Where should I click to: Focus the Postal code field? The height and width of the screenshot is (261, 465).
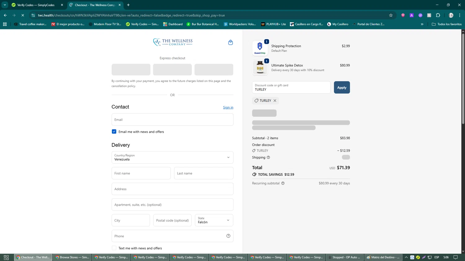point(172,220)
